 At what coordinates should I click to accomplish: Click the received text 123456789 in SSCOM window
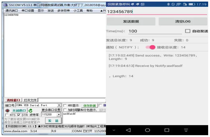[11, 15]
